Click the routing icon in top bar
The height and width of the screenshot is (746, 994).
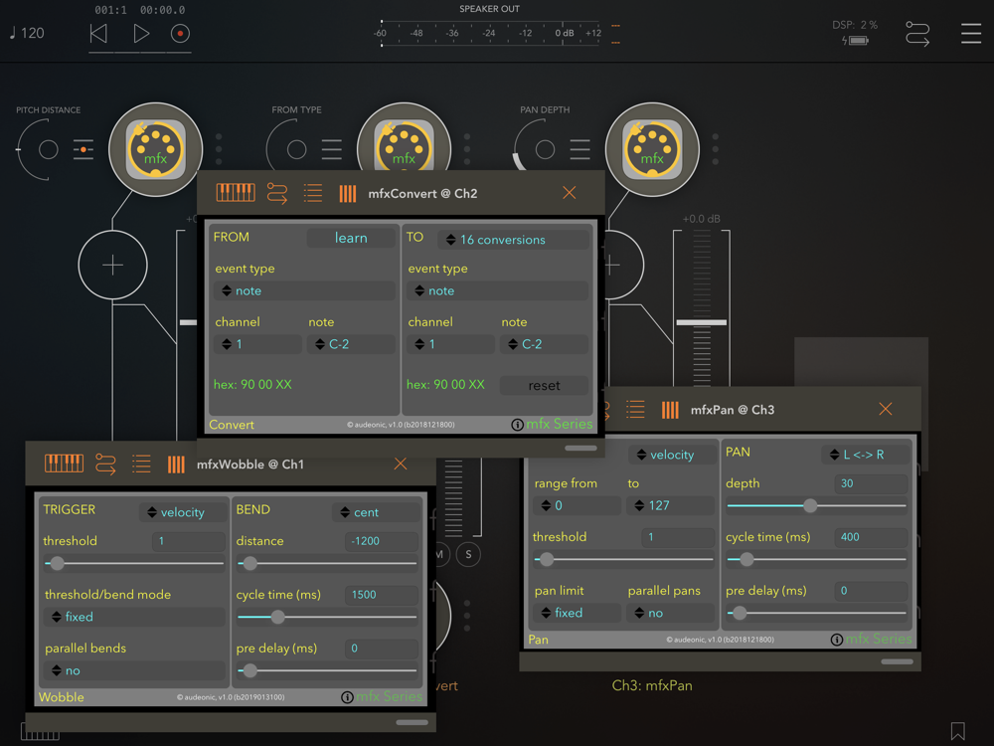click(917, 34)
